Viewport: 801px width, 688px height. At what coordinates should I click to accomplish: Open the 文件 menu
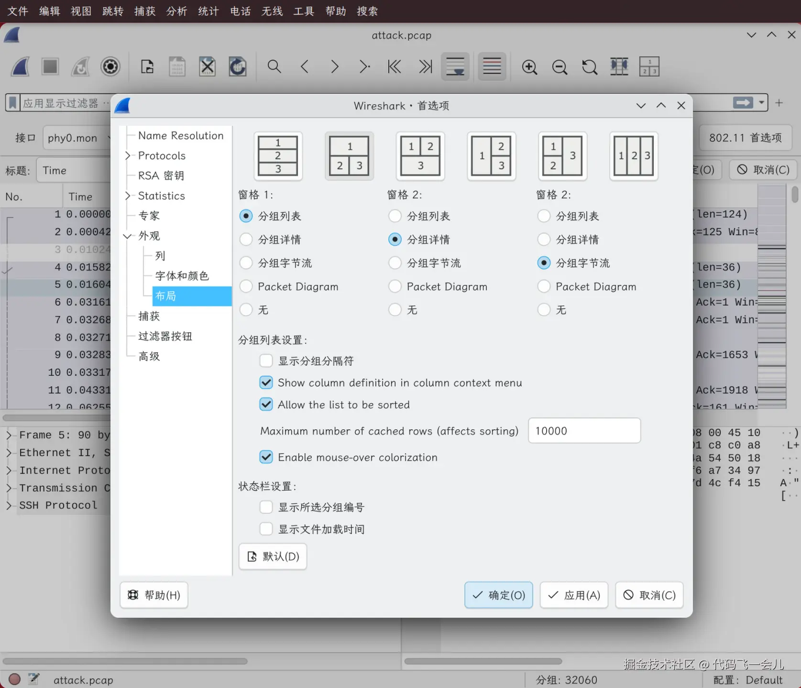pos(18,11)
